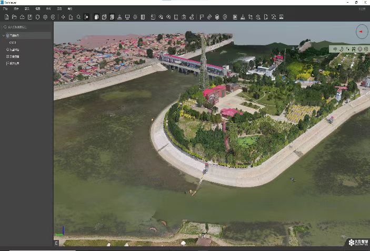Click the red compass in the viewport
370x251 pixels.
click(362, 32)
